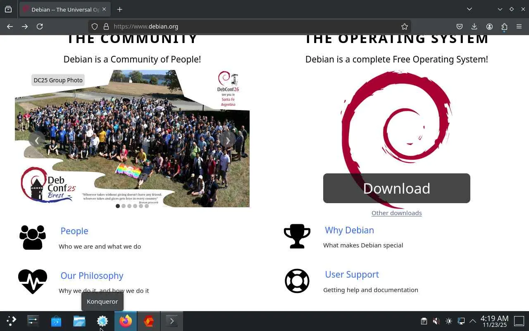Click the text "Who we are and what we do"

pyautogui.click(x=100, y=247)
